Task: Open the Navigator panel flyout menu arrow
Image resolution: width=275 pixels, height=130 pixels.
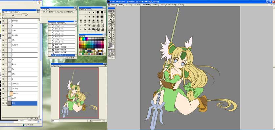Action: pos(106,66)
